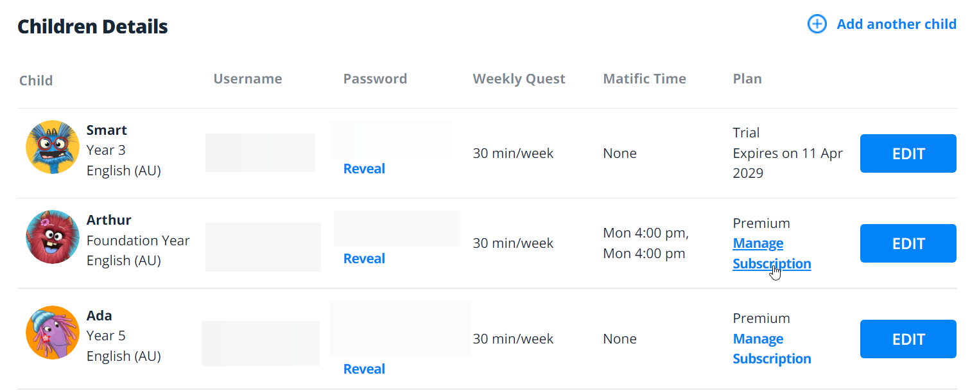Click Arthur's hidden username field
Screen dimensions: 970x391
[263, 247]
